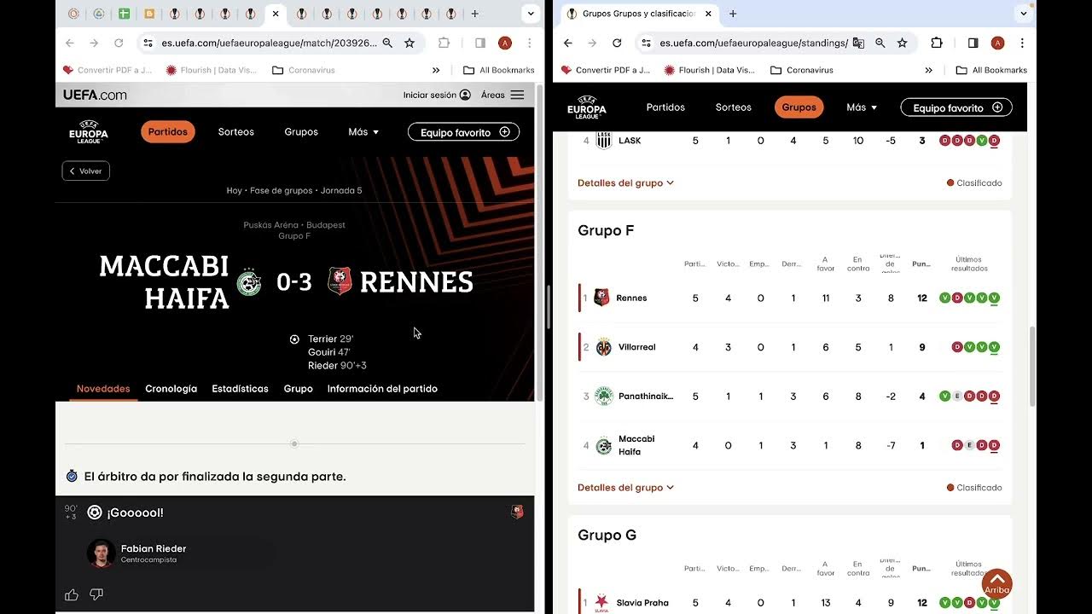This screenshot has width=1092, height=614.
Task: Open tab search dropdown in right window
Action: pos(1024,14)
